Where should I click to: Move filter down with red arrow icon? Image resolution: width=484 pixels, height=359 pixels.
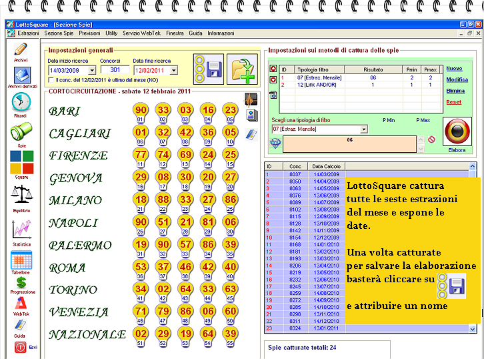pyautogui.click(x=273, y=80)
